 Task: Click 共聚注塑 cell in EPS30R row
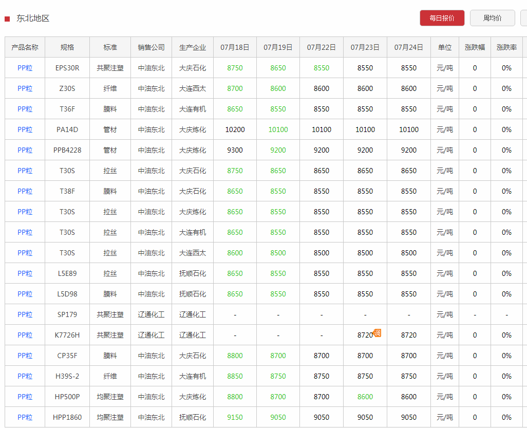[x=110, y=68]
